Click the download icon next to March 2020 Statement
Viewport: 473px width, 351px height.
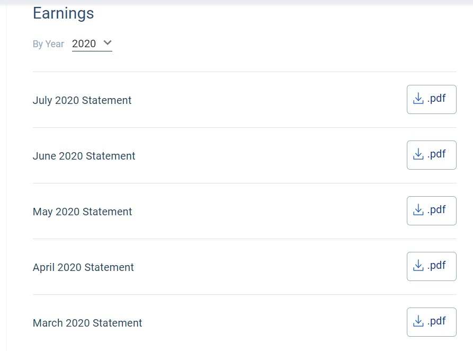418,321
